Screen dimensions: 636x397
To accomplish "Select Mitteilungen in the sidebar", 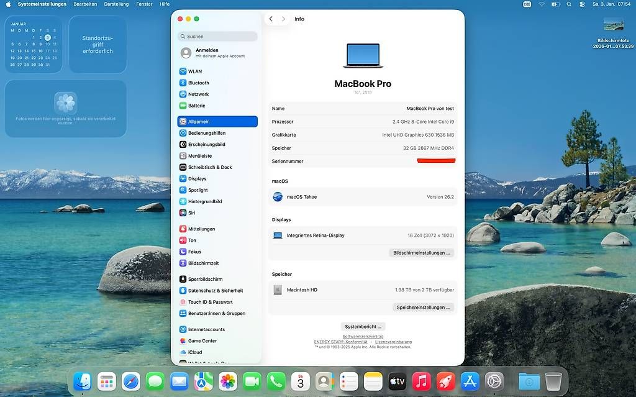I will pyautogui.click(x=217, y=229).
